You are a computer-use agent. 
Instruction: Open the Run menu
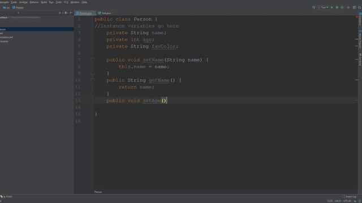pyautogui.click(x=51, y=2)
